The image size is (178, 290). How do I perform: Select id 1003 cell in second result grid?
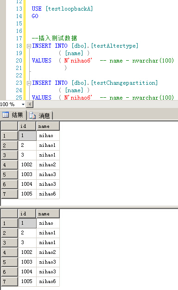point(27,262)
